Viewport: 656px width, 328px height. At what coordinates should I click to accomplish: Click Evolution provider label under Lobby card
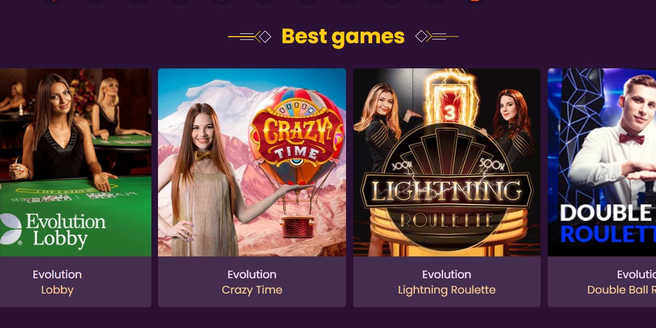pos(57,274)
